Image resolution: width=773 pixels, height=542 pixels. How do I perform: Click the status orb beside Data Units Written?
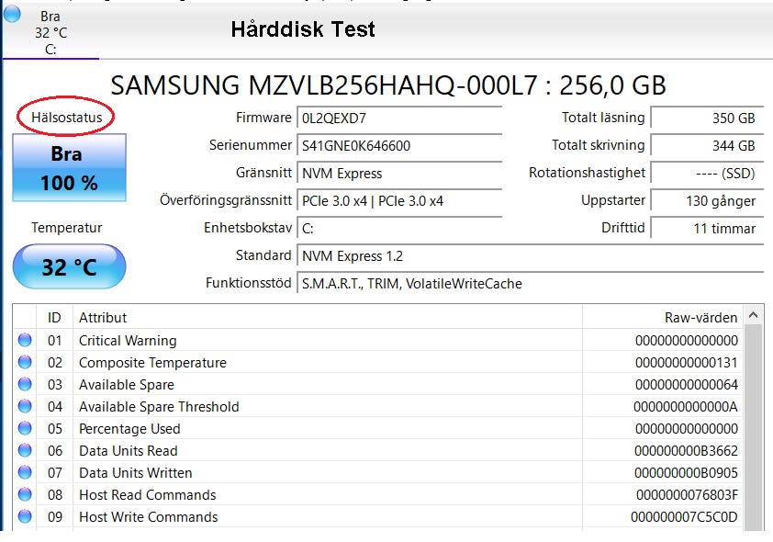click(24, 473)
